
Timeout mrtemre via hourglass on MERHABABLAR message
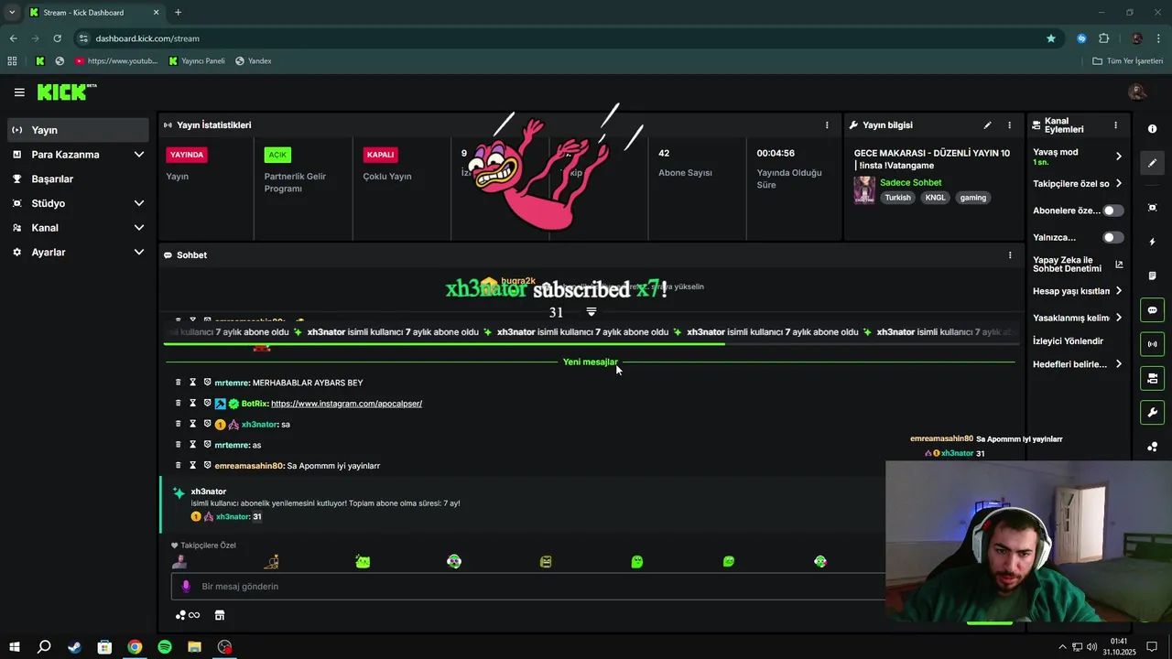point(193,383)
